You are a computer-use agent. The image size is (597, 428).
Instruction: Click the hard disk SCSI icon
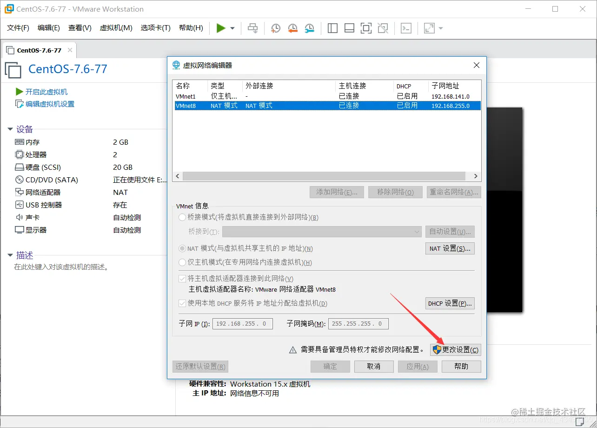(x=19, y=167)
